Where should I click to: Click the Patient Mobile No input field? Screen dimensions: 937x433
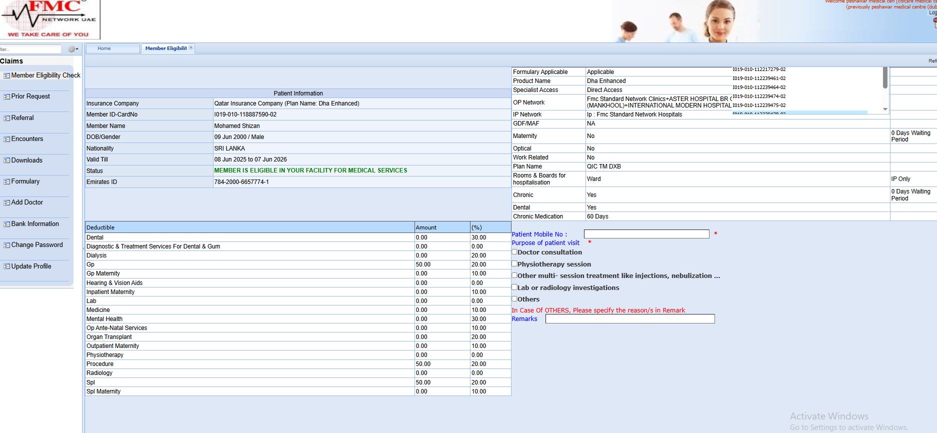click(646, 234)
